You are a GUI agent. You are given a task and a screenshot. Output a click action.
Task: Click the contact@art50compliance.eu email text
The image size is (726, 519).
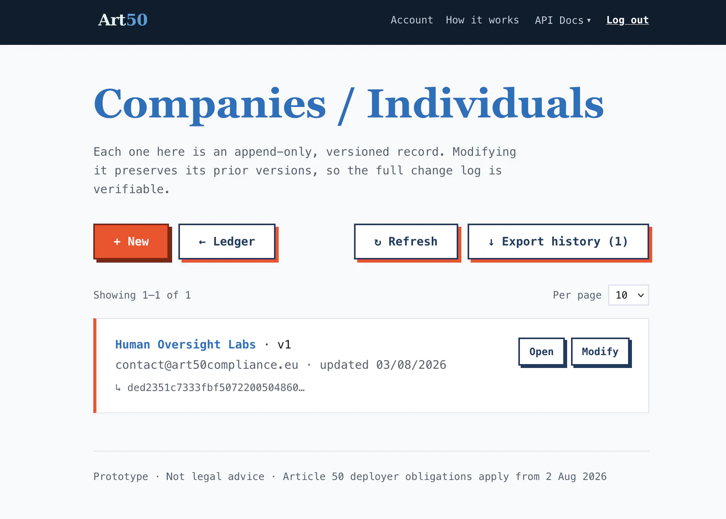(x=207, y=365)
